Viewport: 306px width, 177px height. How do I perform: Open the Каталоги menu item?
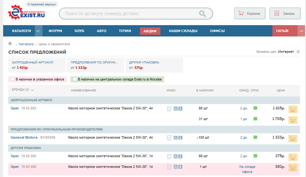[x=21, y=31]
